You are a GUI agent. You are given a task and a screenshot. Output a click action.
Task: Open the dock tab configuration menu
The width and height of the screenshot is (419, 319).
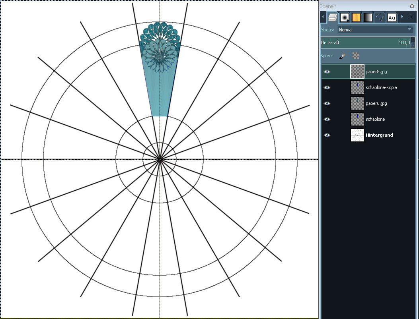pos(411,17)
